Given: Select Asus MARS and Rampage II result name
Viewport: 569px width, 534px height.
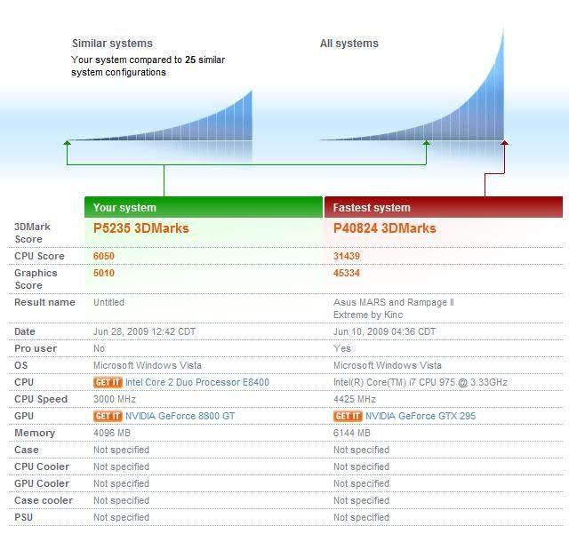Looking at the screenshot, I should point(394,308).
